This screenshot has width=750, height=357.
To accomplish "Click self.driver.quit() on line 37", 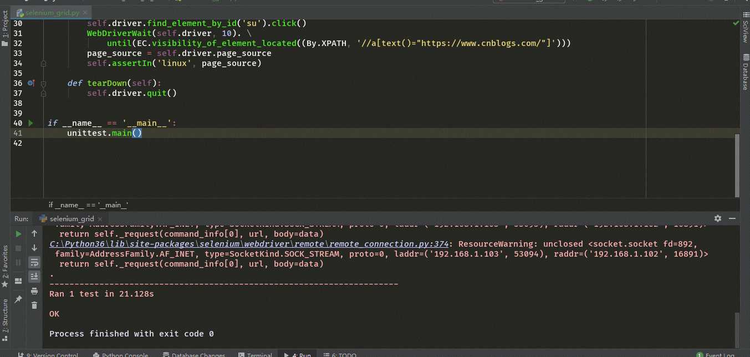I will point(132,93).
